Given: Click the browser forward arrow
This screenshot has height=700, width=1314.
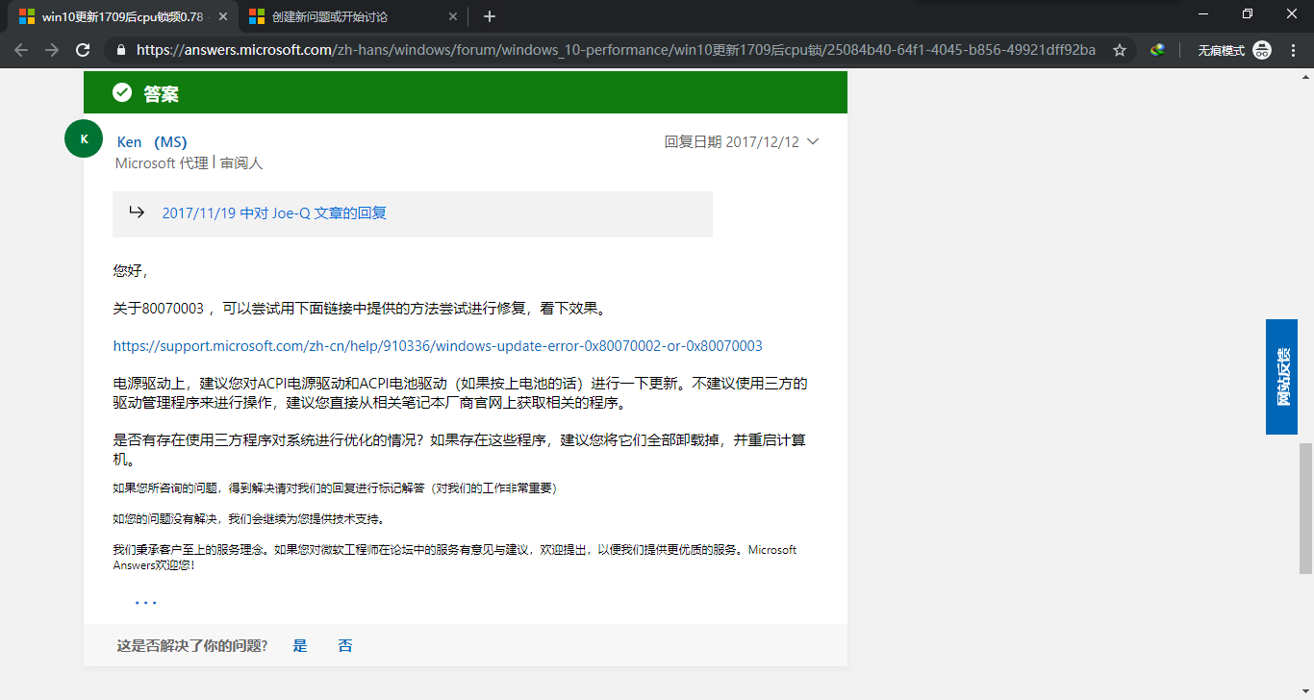Looking at the screenshot, I should point(52,50).
